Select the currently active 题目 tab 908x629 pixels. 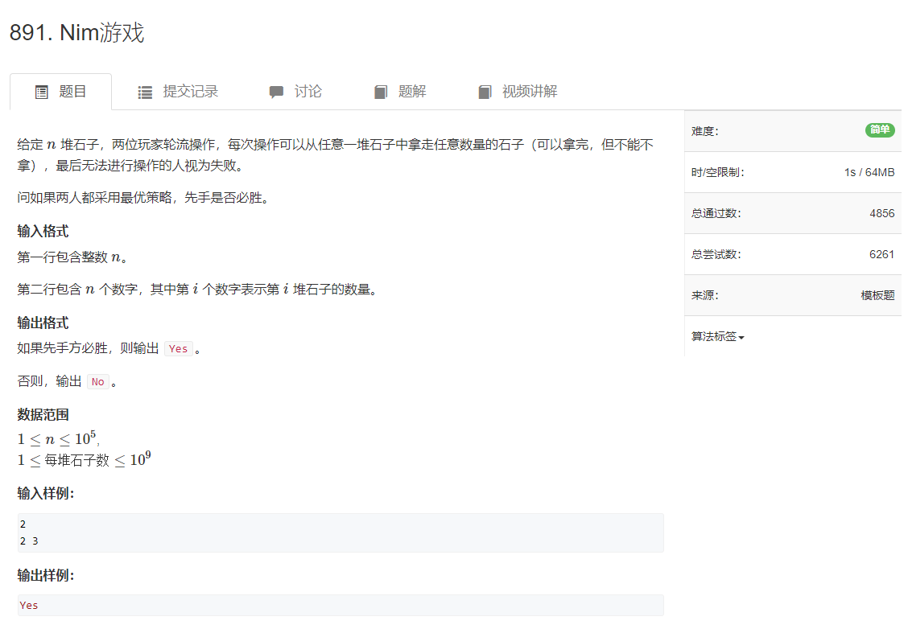coord(71,91)
